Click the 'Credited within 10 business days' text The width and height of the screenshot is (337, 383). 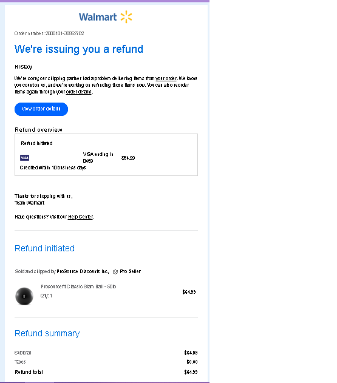pos(53,168)
